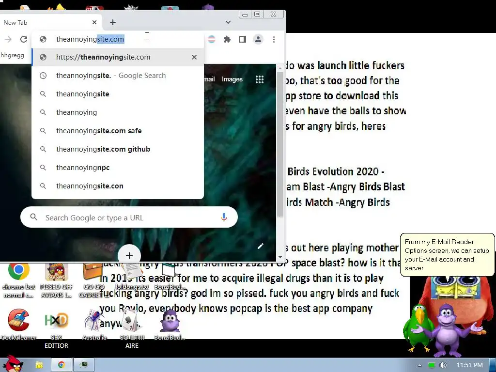Viewport: 496px width, 372px height.
Task: Click the Angry Birds start button
Action: pyautogui.click(x=12, y=364)
